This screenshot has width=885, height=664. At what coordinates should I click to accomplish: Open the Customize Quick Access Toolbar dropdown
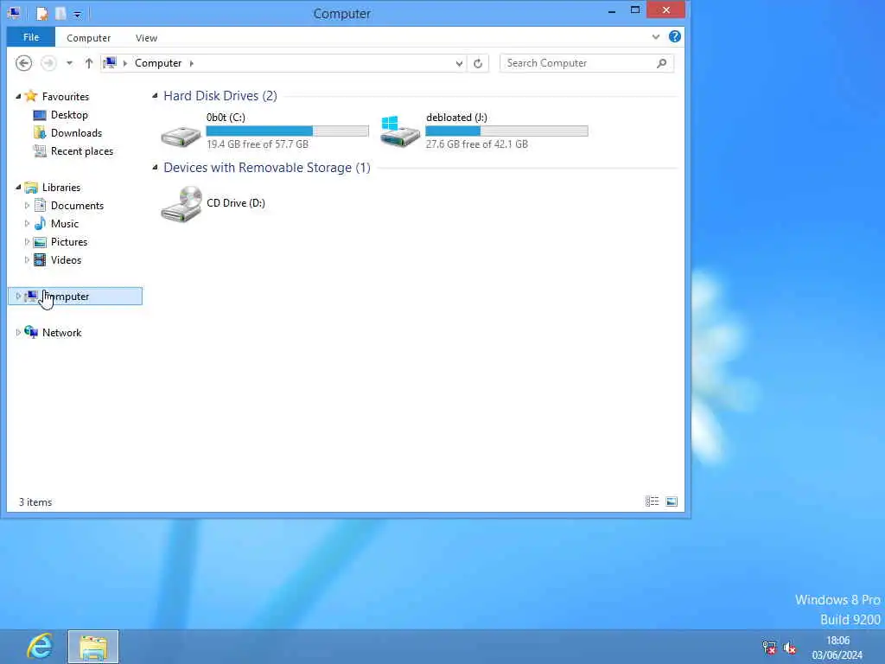pos(77,15)
